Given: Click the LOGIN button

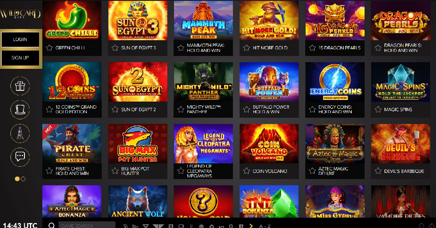Looking at the screenshot, I should click(20, 39).
